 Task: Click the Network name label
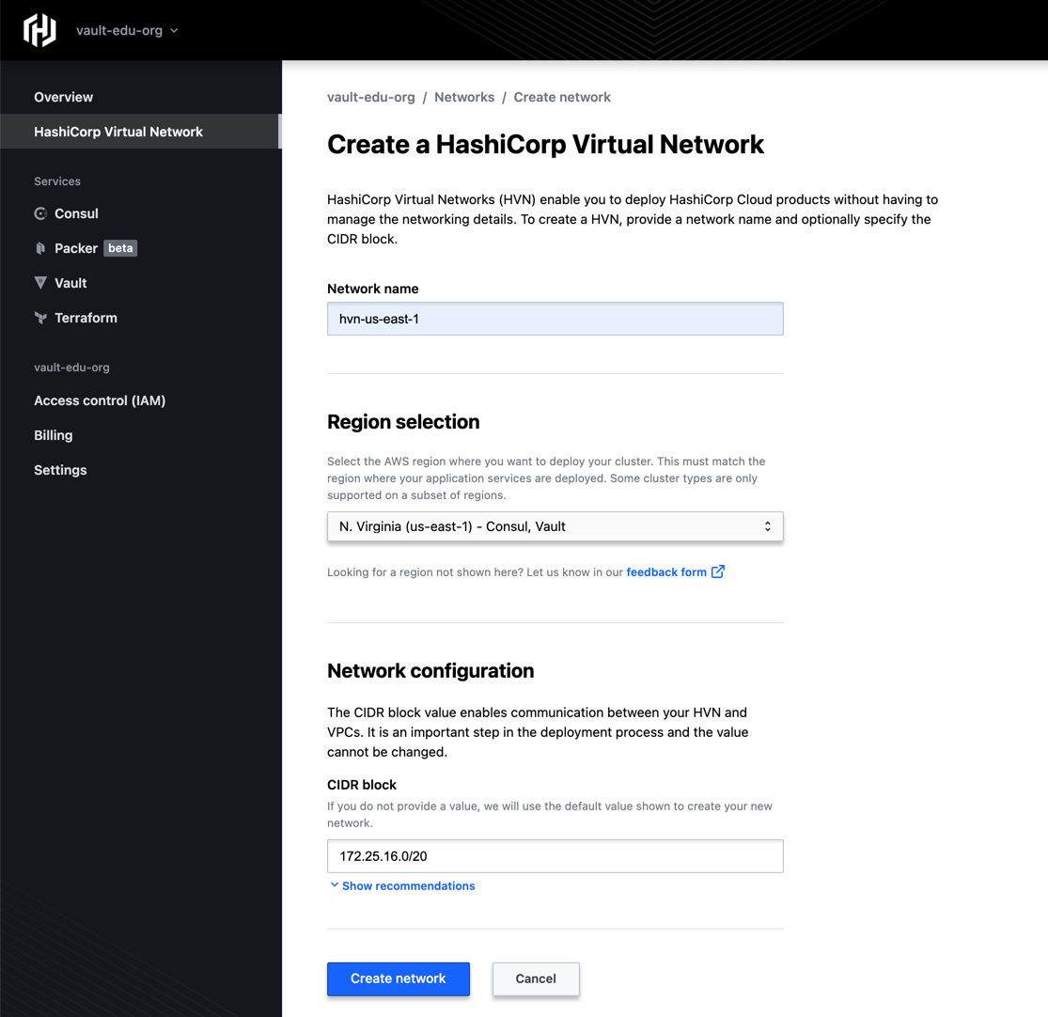(373, 289)
